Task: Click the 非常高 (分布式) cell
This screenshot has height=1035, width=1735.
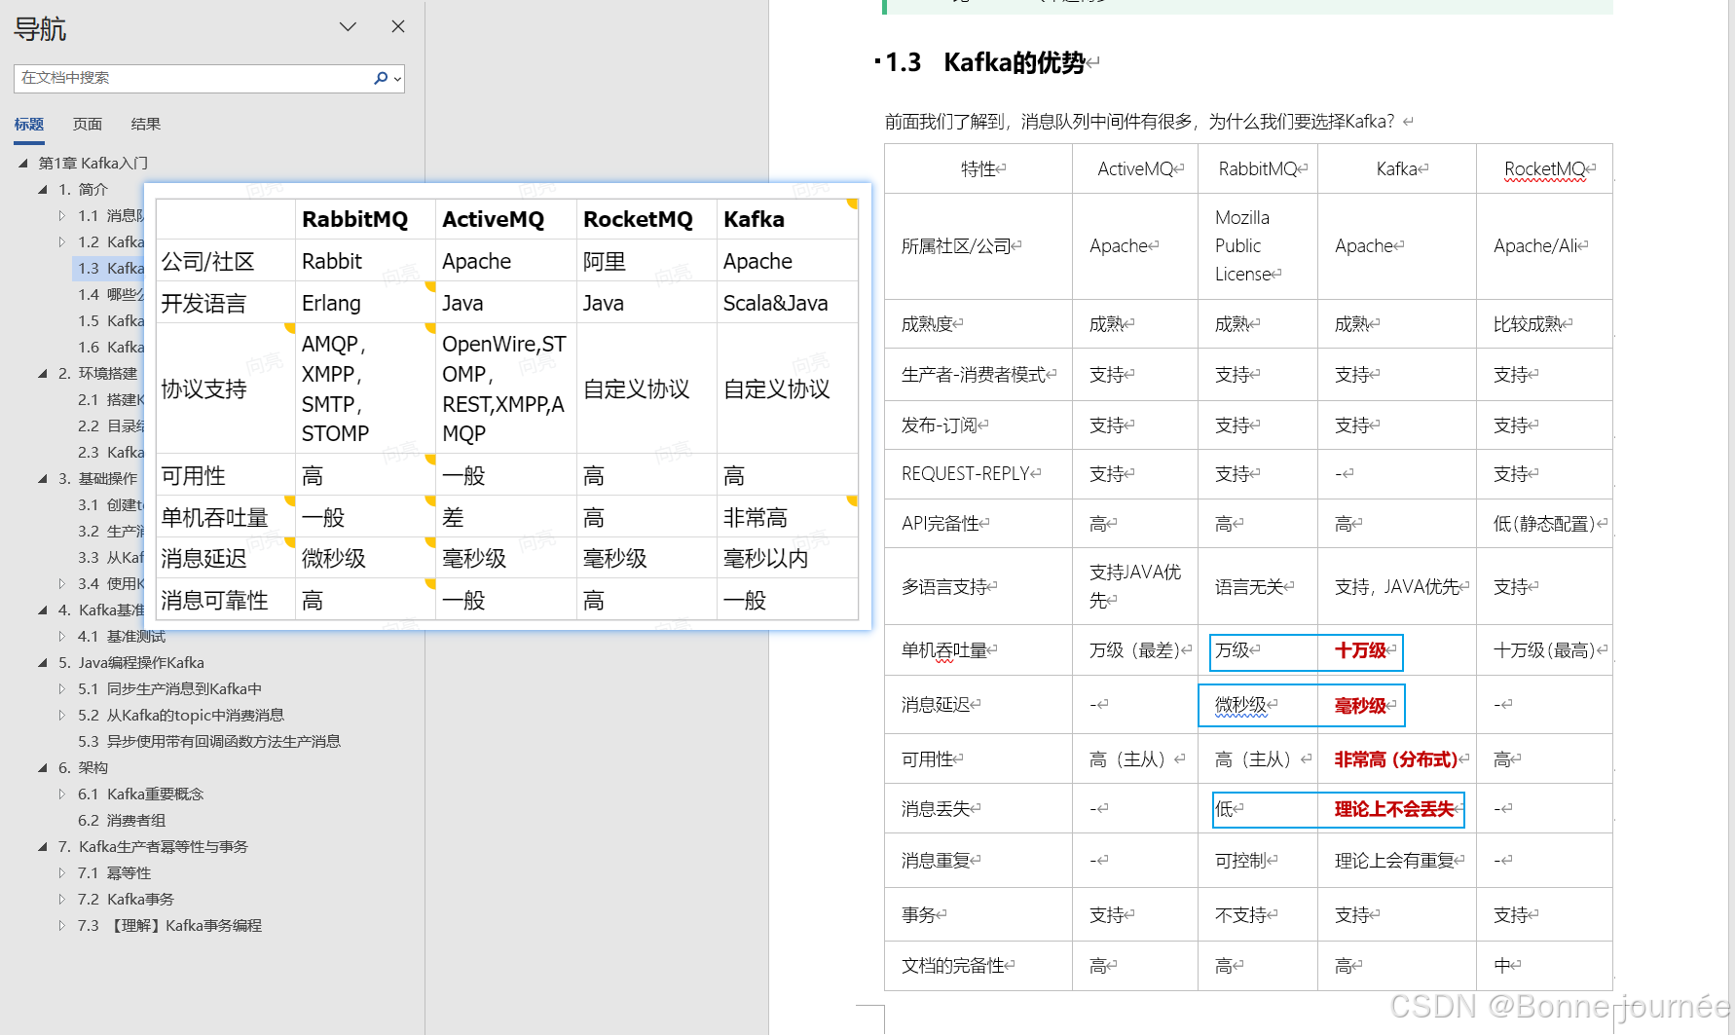Action: (x=1396, y=759)
